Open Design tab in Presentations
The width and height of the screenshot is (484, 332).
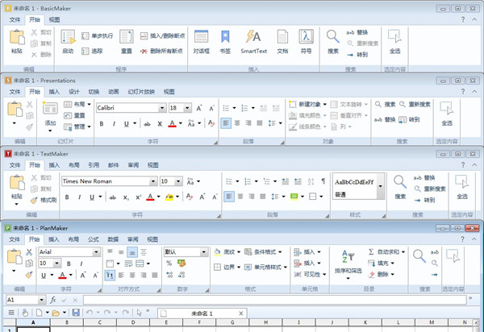74,92
